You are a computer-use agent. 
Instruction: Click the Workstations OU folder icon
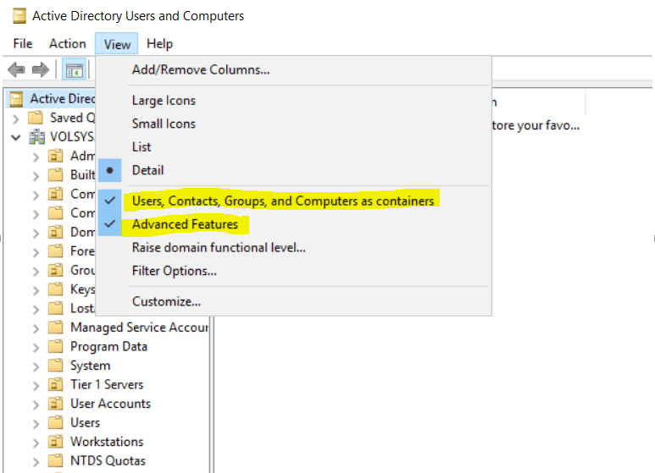tap(56, 442)
